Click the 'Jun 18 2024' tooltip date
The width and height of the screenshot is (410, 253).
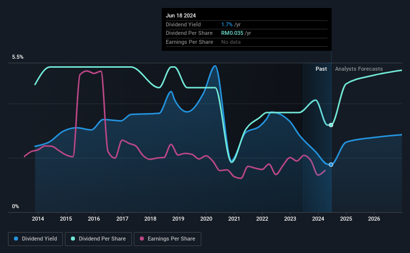(x=181, y=15)
